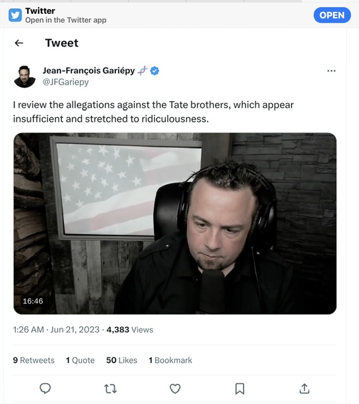This screenshot has height=404, width=359.
Task: Share the tweet via the share icon
Action: 304,389
